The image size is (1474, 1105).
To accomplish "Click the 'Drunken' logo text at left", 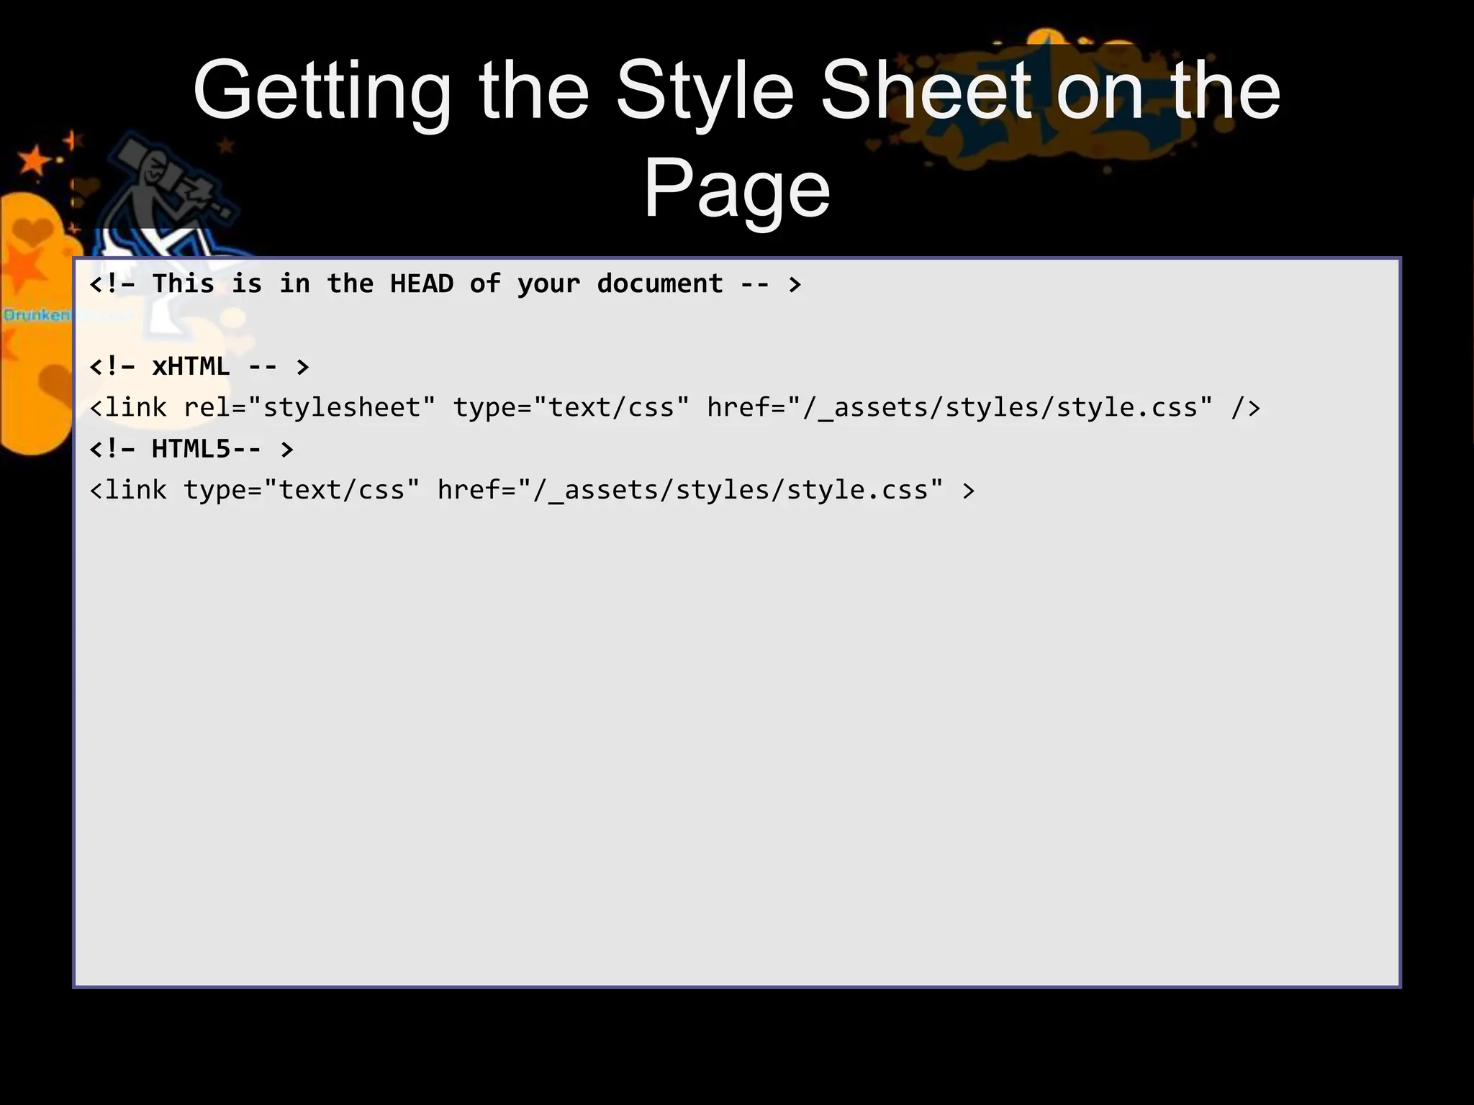I will point(36,315).
